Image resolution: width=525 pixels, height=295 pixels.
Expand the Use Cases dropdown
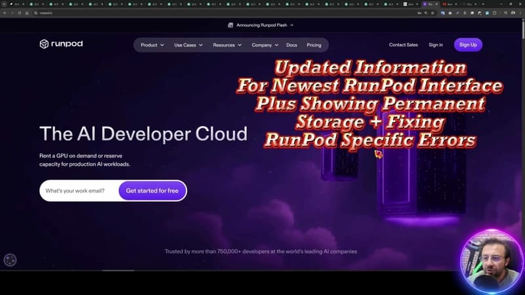click(x=188, y=45)
